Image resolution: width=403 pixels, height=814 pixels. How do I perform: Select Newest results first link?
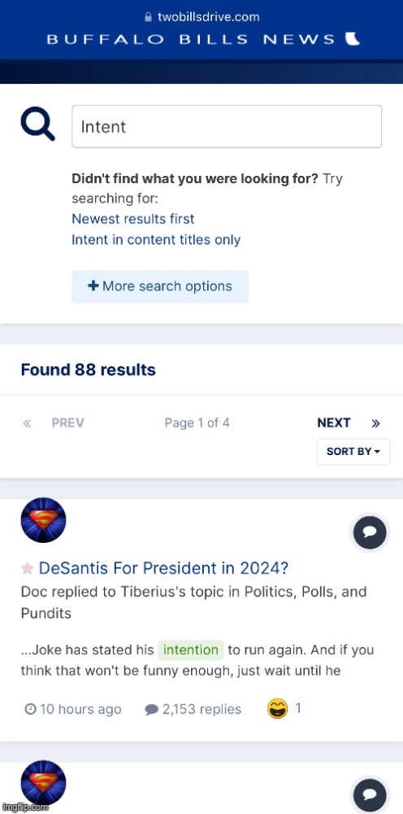[x=133, y=219]
